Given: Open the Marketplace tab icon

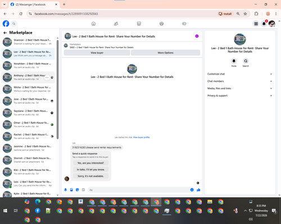Looking at the screenshot, I should (x=139, y=24).
